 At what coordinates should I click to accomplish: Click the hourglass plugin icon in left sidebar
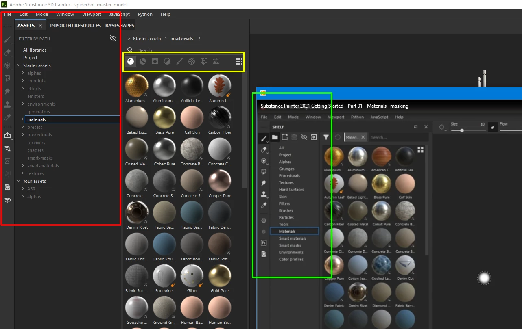tap(7, 161)
